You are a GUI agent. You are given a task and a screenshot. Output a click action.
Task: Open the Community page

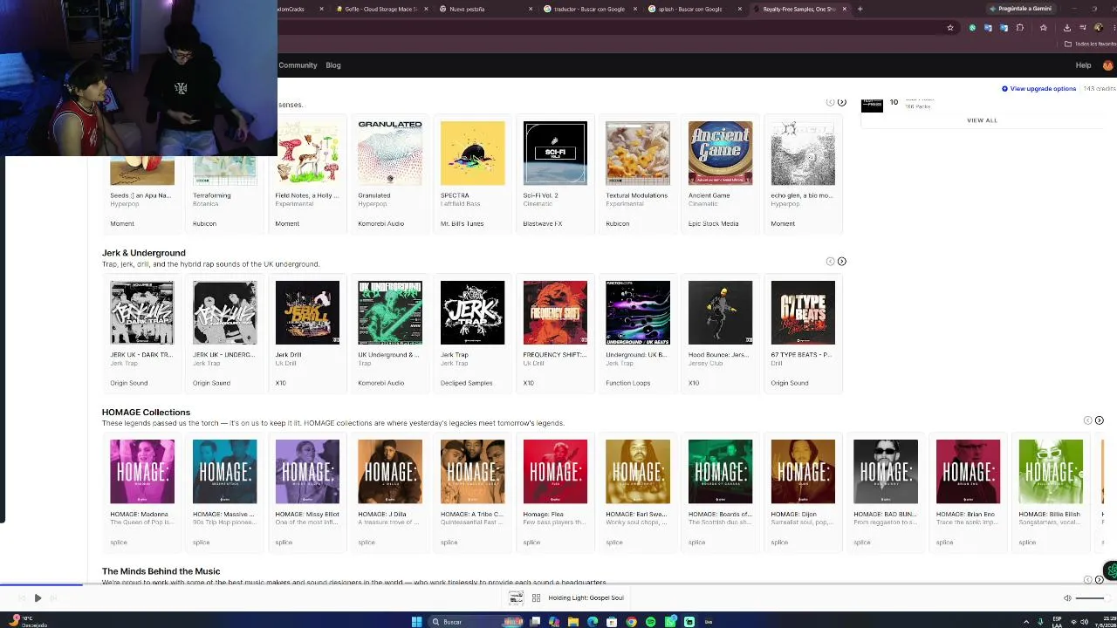298,65
